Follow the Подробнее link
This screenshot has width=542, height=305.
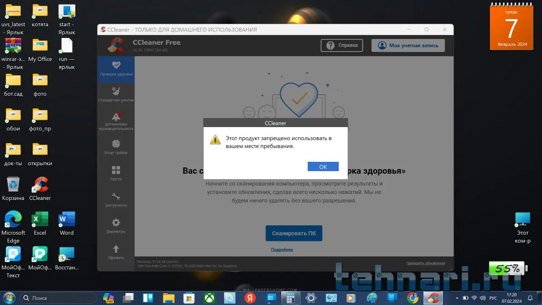pos(282,250)
